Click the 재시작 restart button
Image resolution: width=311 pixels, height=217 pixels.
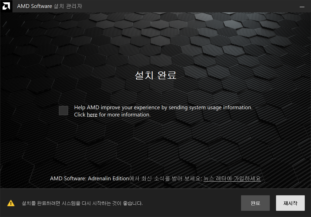tap(290, 203)
